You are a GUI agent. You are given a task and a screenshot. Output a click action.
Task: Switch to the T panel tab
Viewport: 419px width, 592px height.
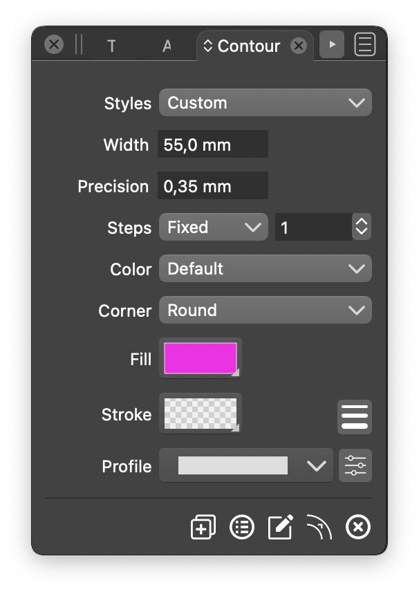[111, 46]
